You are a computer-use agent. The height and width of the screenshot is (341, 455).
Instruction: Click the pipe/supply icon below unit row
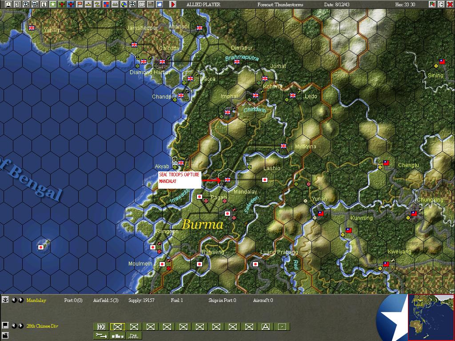101,336
